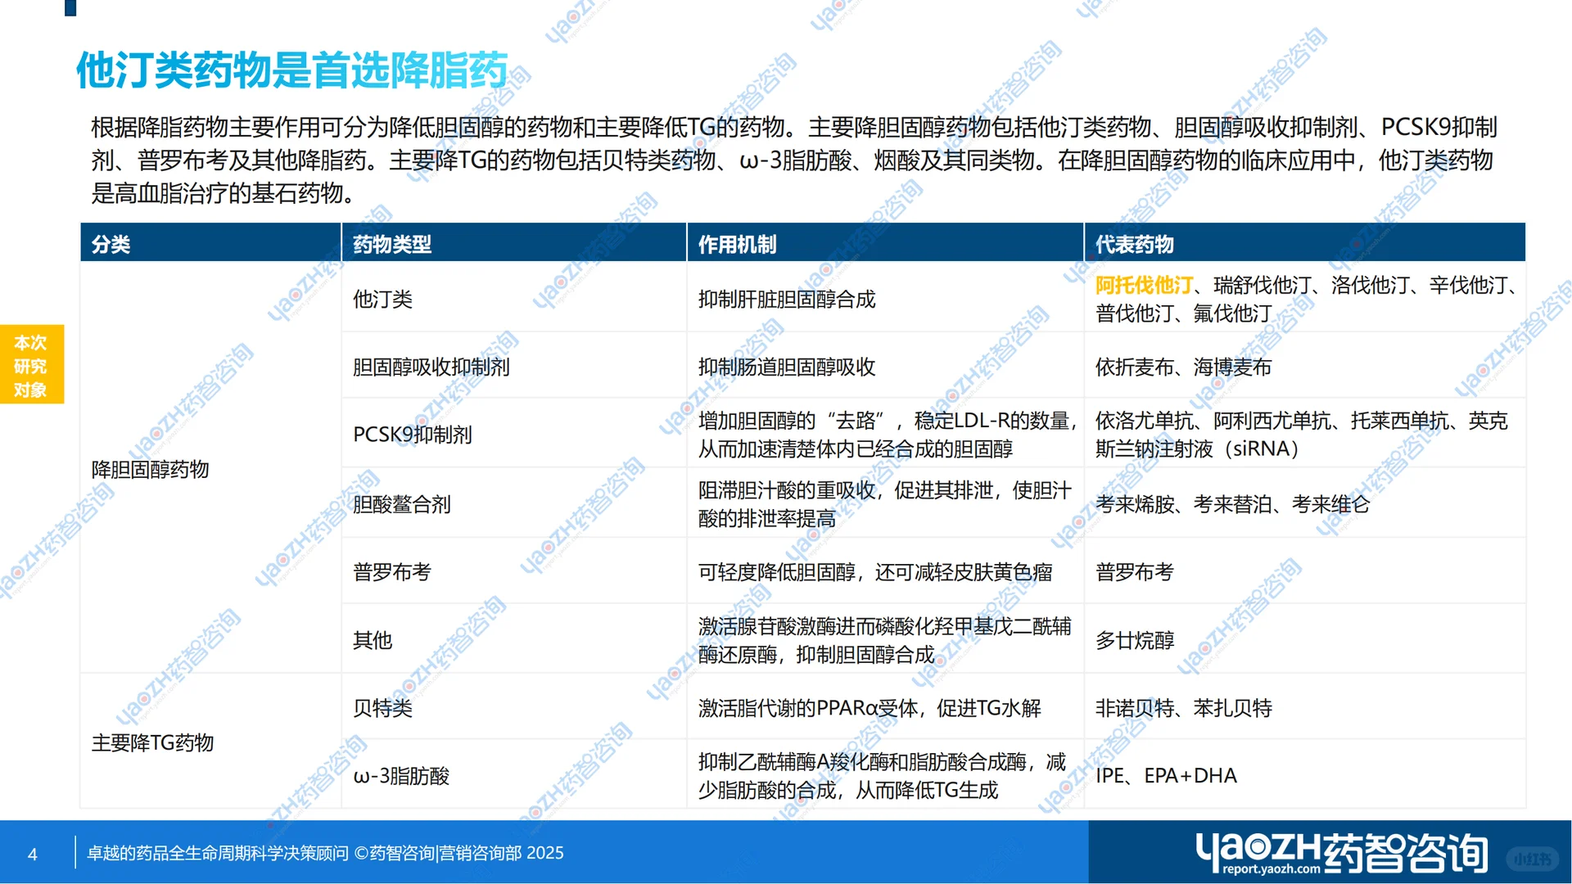Click the highlighted 阿托伐他汀 text
This screenshot has height=884, width=1572.
point(1144,285)
